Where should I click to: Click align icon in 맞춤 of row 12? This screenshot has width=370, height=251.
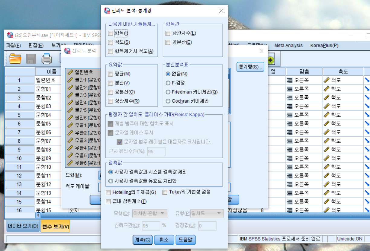click(x=290, y=176)
